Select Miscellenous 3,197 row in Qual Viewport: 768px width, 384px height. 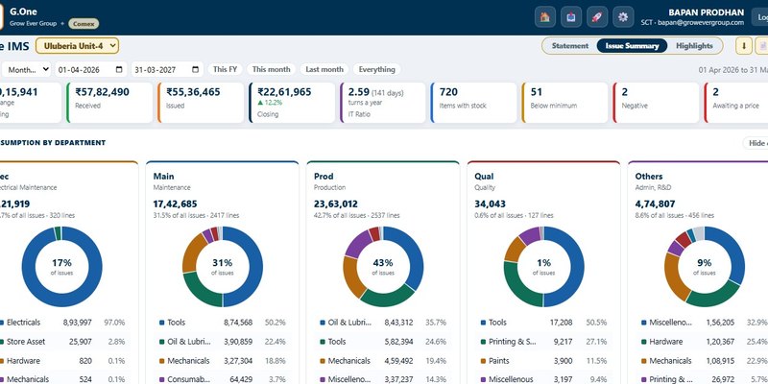point(543,379)
